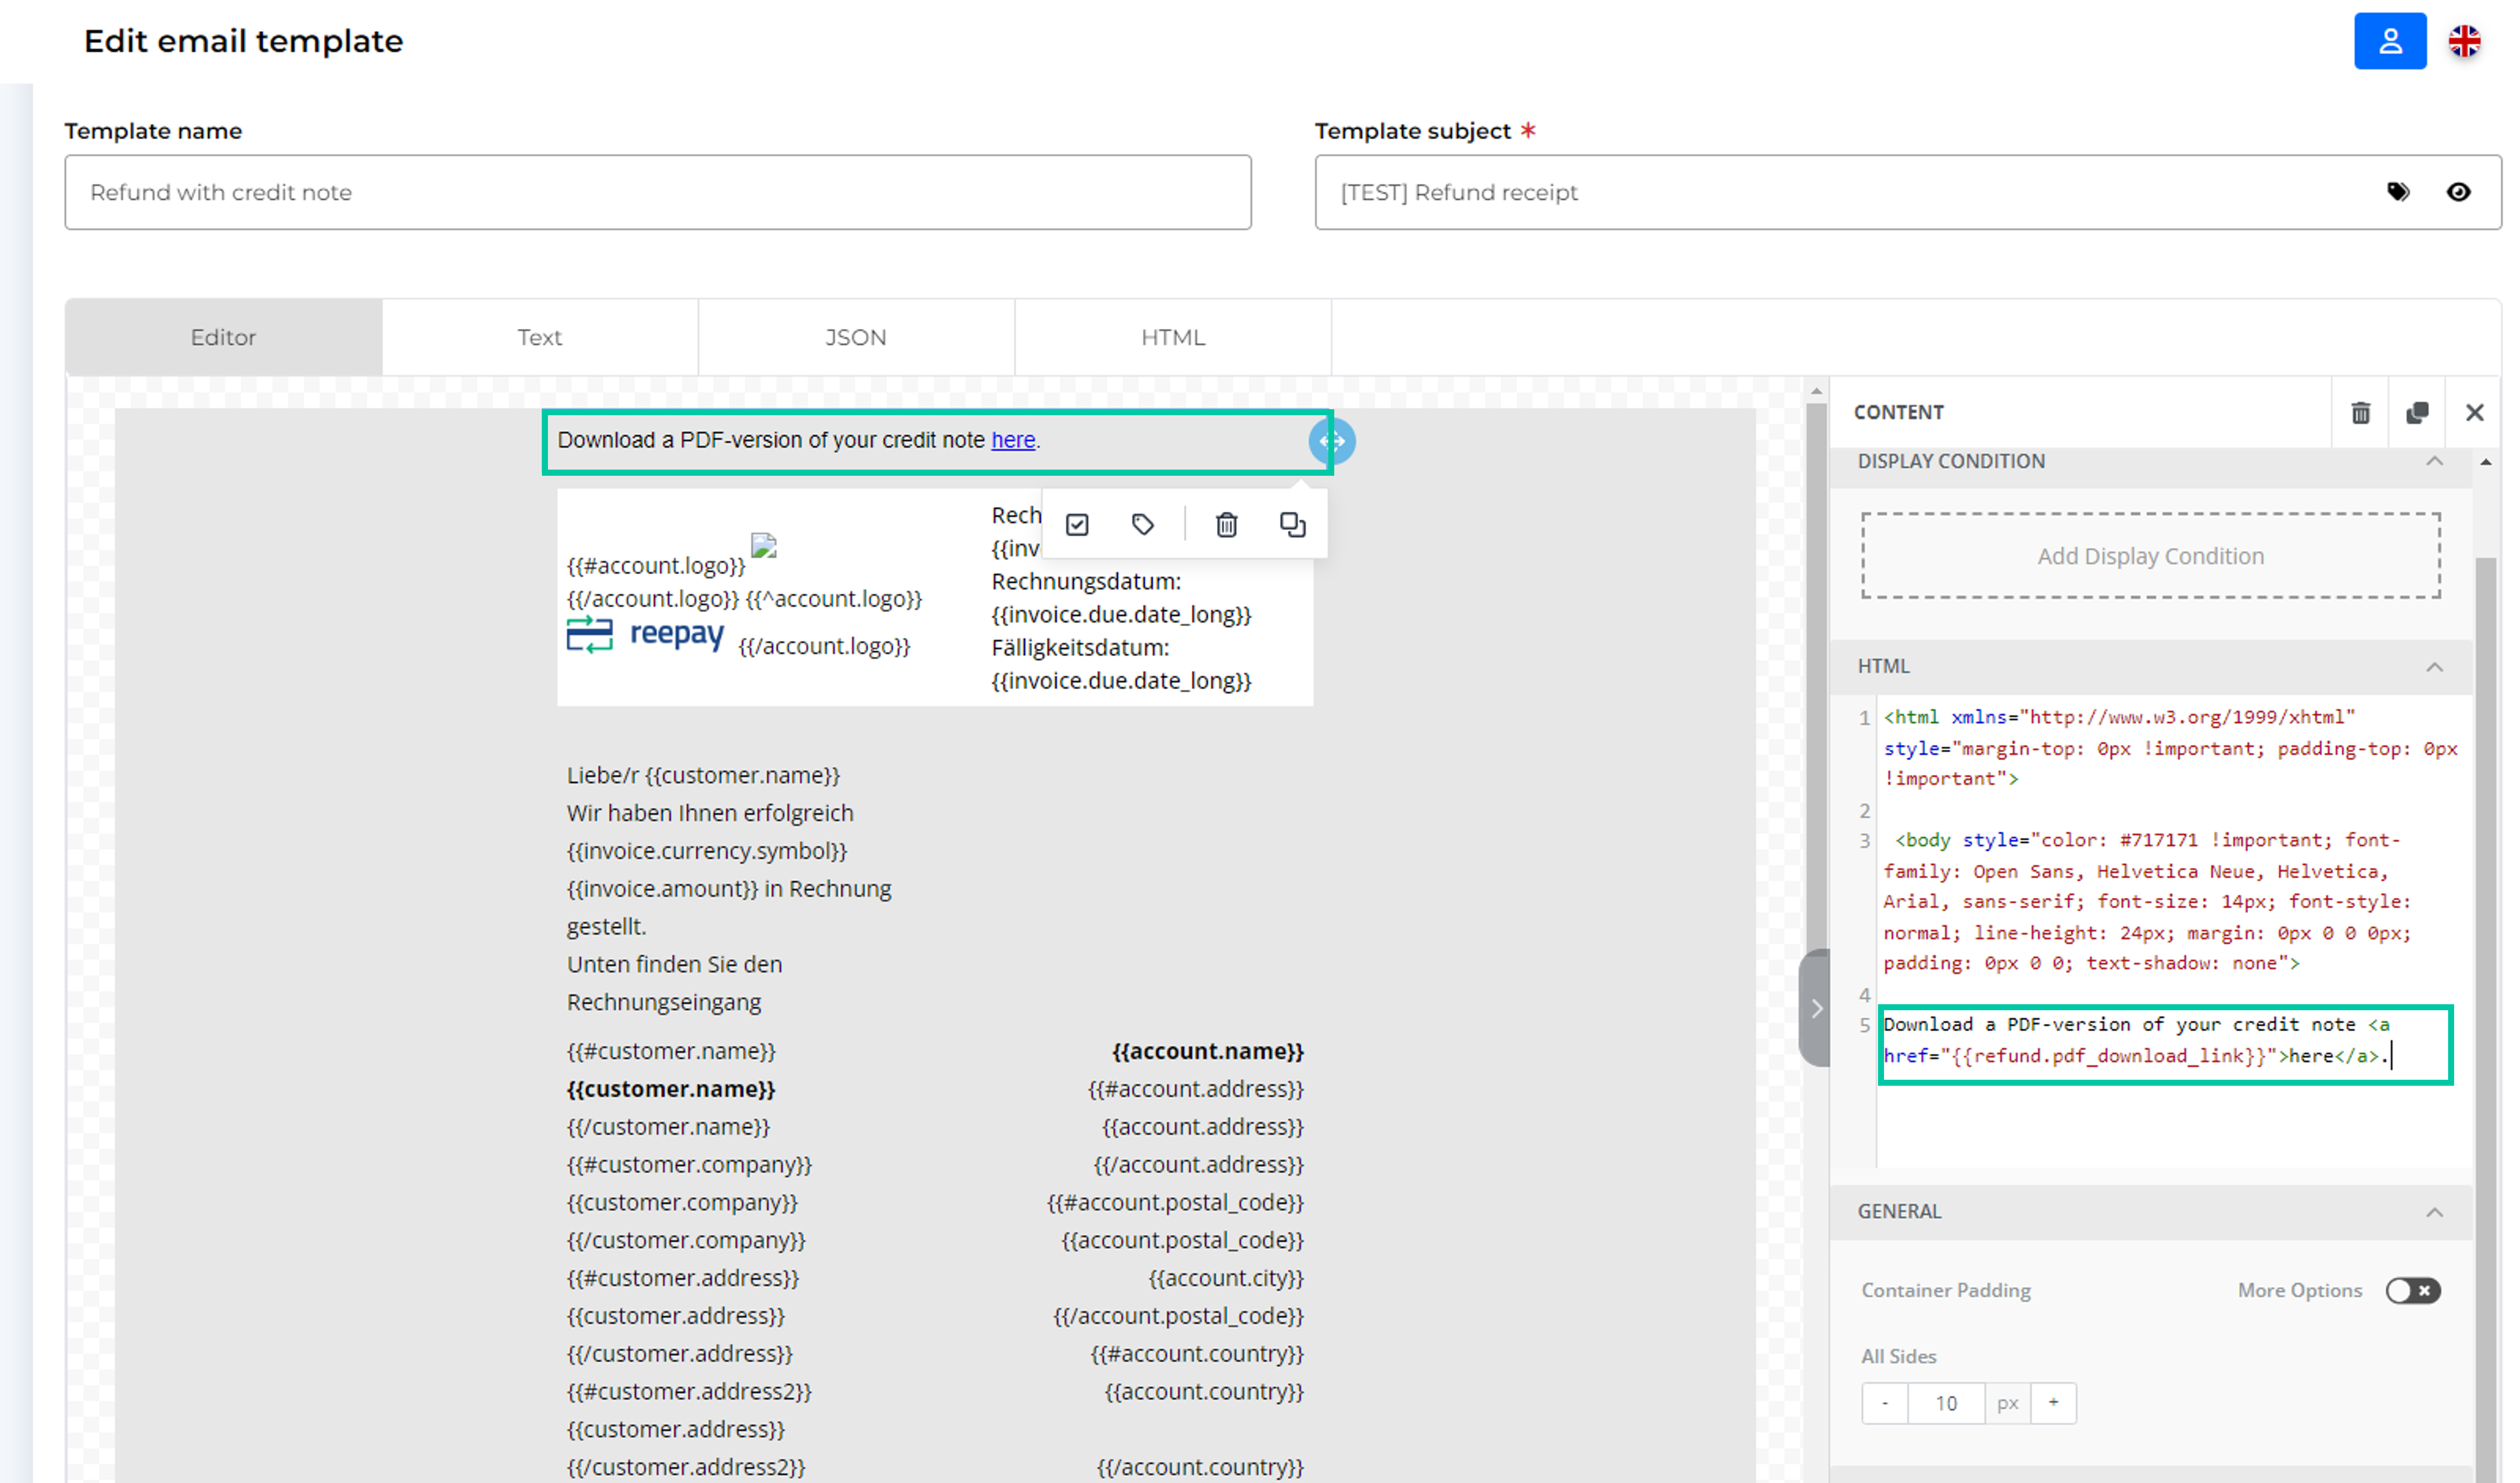The width and height of the screenshot is (2520, 1483).
Task: Click the right panel scrollbar up arrow
Action: [x=2485, y=461]
